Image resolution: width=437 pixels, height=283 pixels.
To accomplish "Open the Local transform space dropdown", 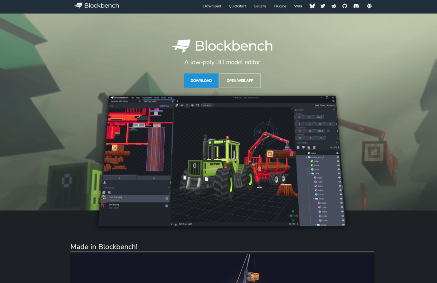I will (x=207, y=105).
